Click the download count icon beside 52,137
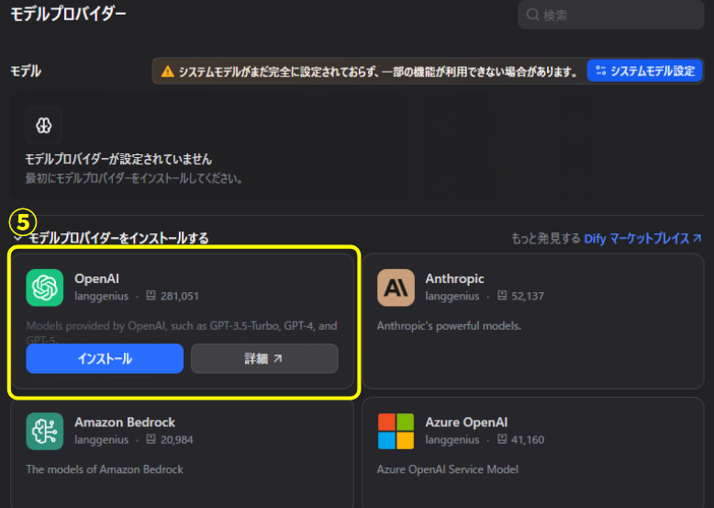The width and height of the screenshot is (714, 508). [x=502, y=296]
